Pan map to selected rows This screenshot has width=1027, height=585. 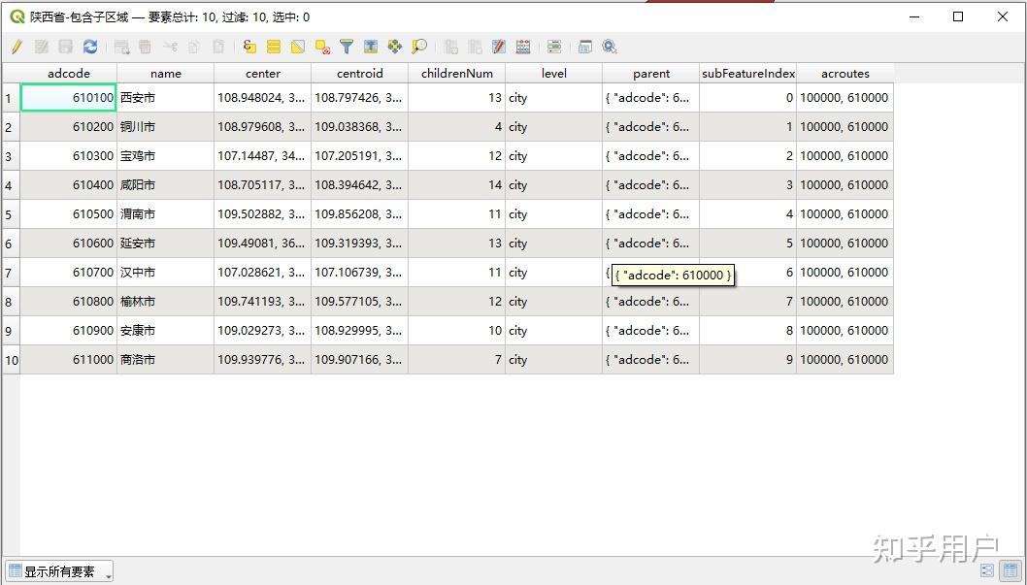pyautogui.click(x=395, y=47)
